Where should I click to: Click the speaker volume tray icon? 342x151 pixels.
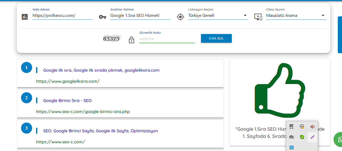312,126
